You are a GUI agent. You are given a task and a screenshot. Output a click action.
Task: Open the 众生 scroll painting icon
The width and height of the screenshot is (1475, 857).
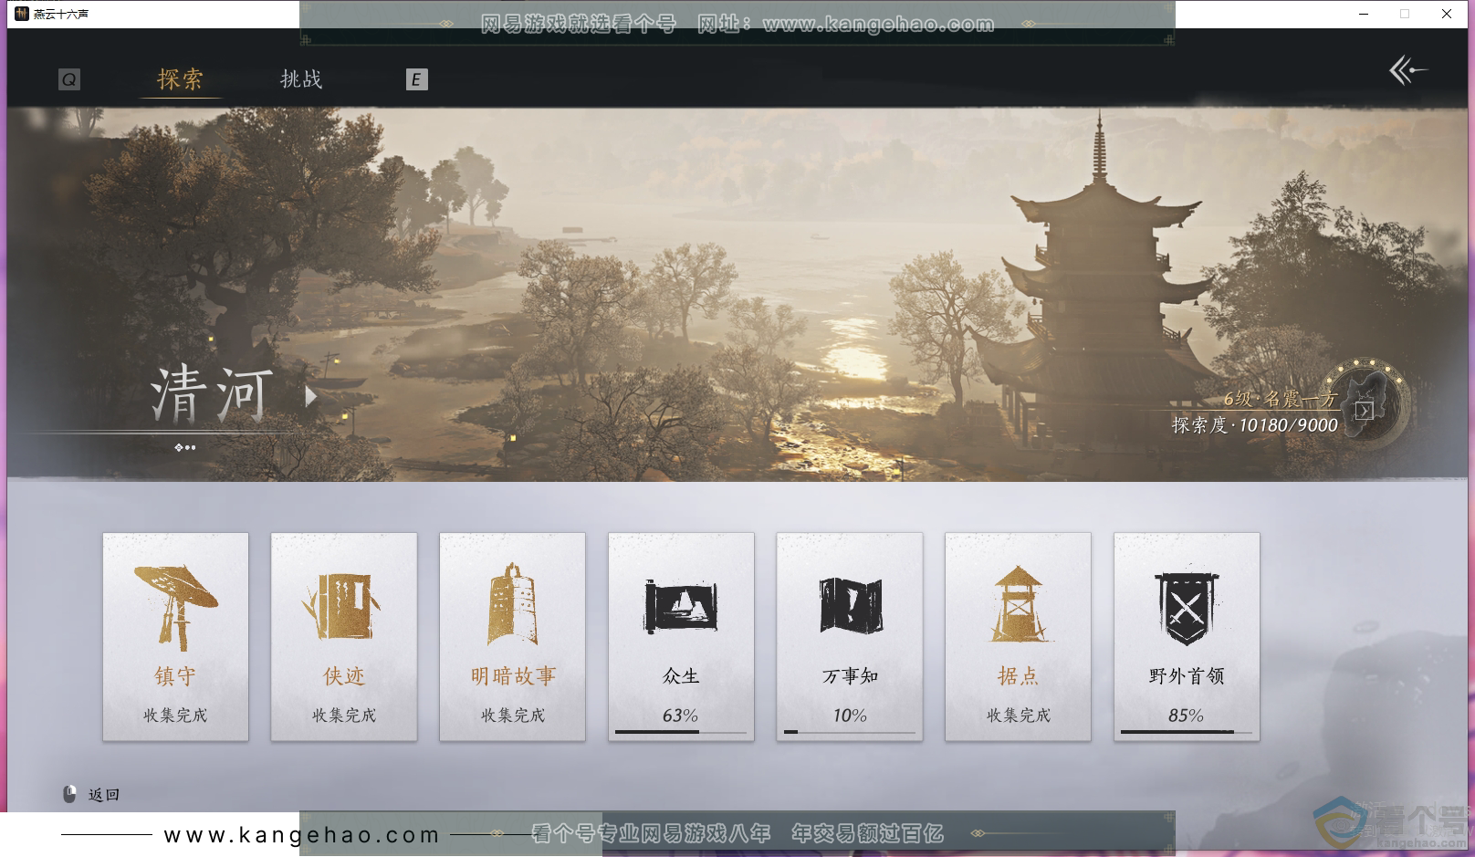point(681,605)
